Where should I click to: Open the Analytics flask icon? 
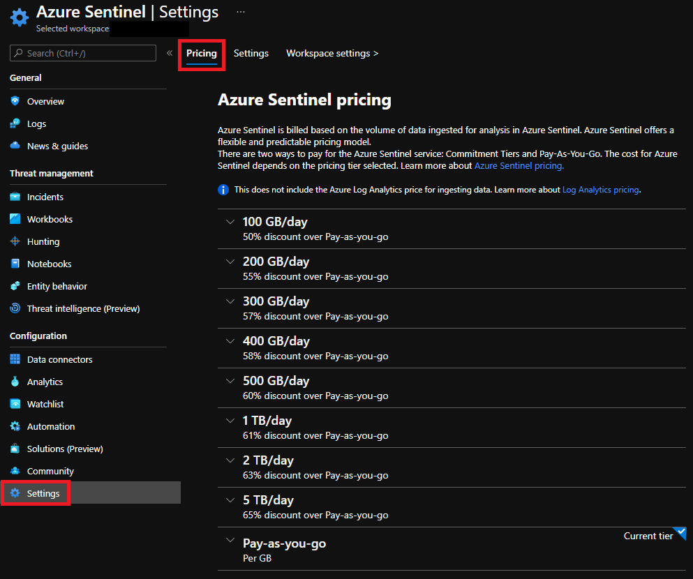[15, 382]
